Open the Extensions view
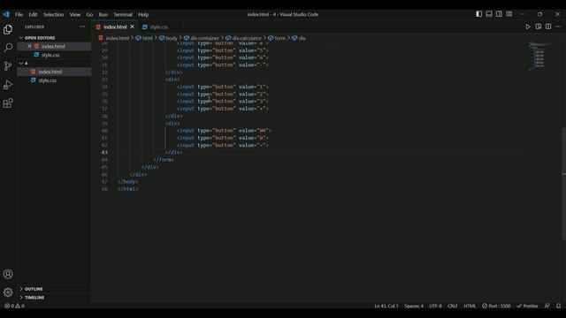This screenshot has height=318, width=566. pos(8,103)
